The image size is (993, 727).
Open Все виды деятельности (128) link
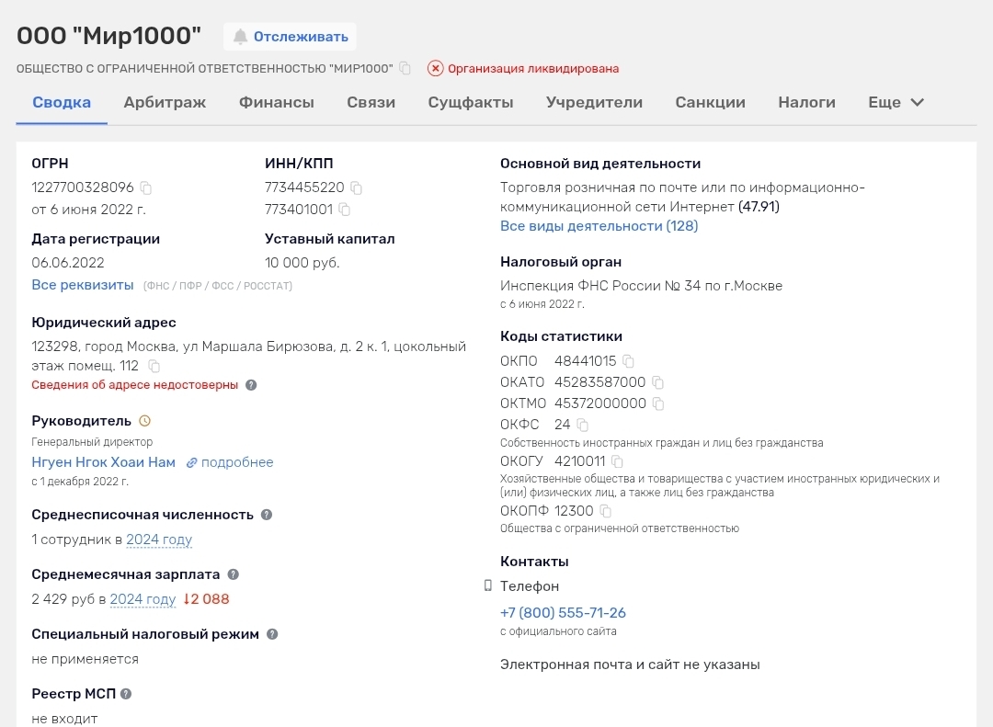point(599,226)
